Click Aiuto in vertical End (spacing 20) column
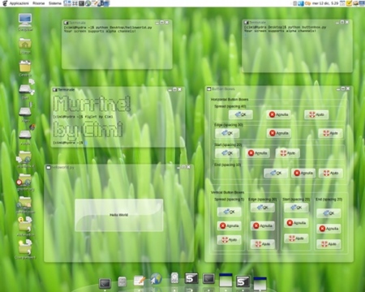Image resolution: width=365 pixels, height=292 pixels. (328, 244)
